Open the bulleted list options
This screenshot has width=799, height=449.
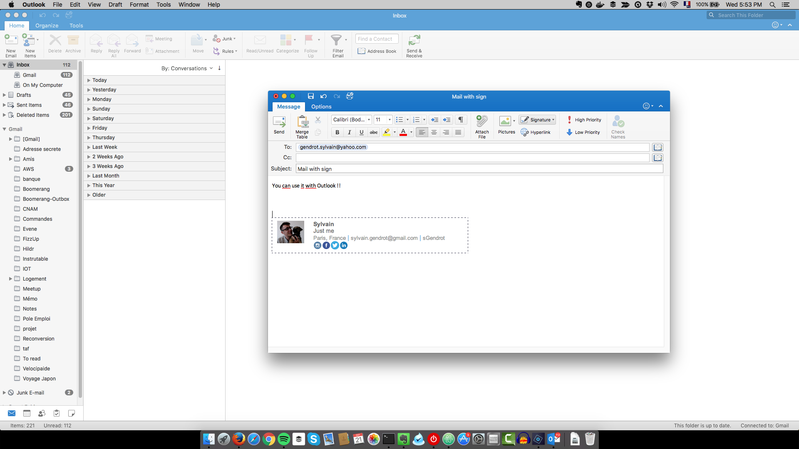[407, 120]
